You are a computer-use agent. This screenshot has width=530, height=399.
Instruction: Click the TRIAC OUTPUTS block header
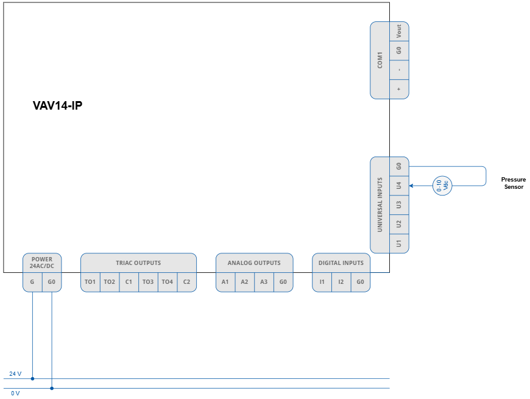click(x=138, y=263)
